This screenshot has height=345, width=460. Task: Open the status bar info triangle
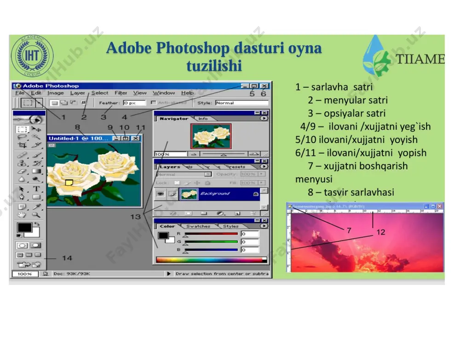point(169,274)
